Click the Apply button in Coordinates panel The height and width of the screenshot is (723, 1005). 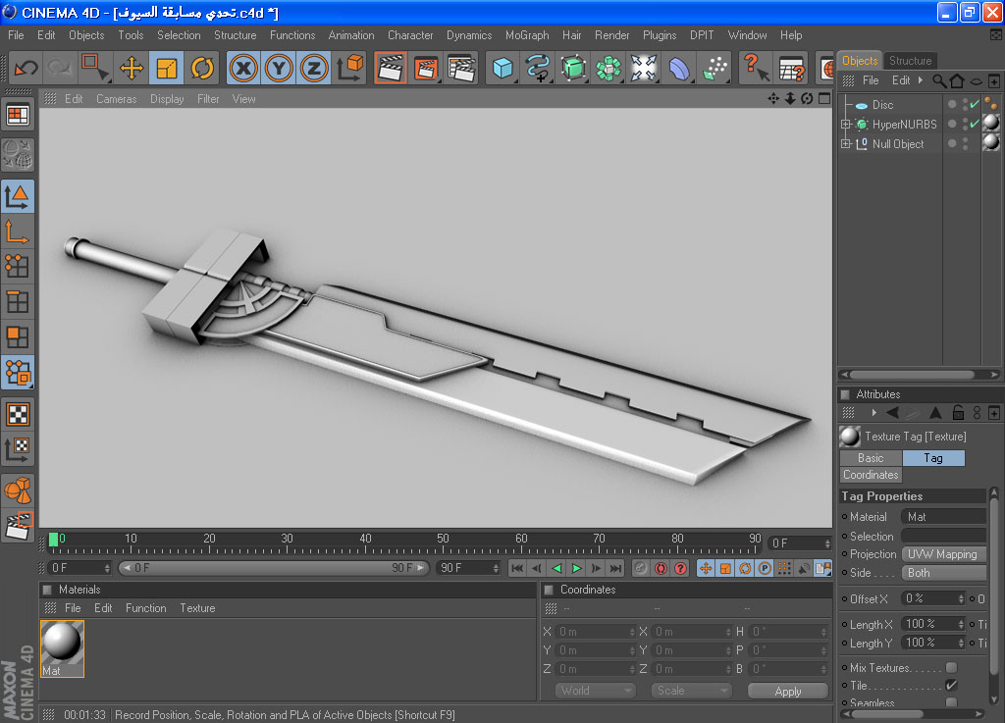point(788,691)
